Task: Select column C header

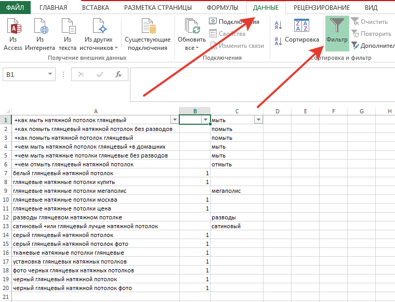Action: tap(237, 111)
